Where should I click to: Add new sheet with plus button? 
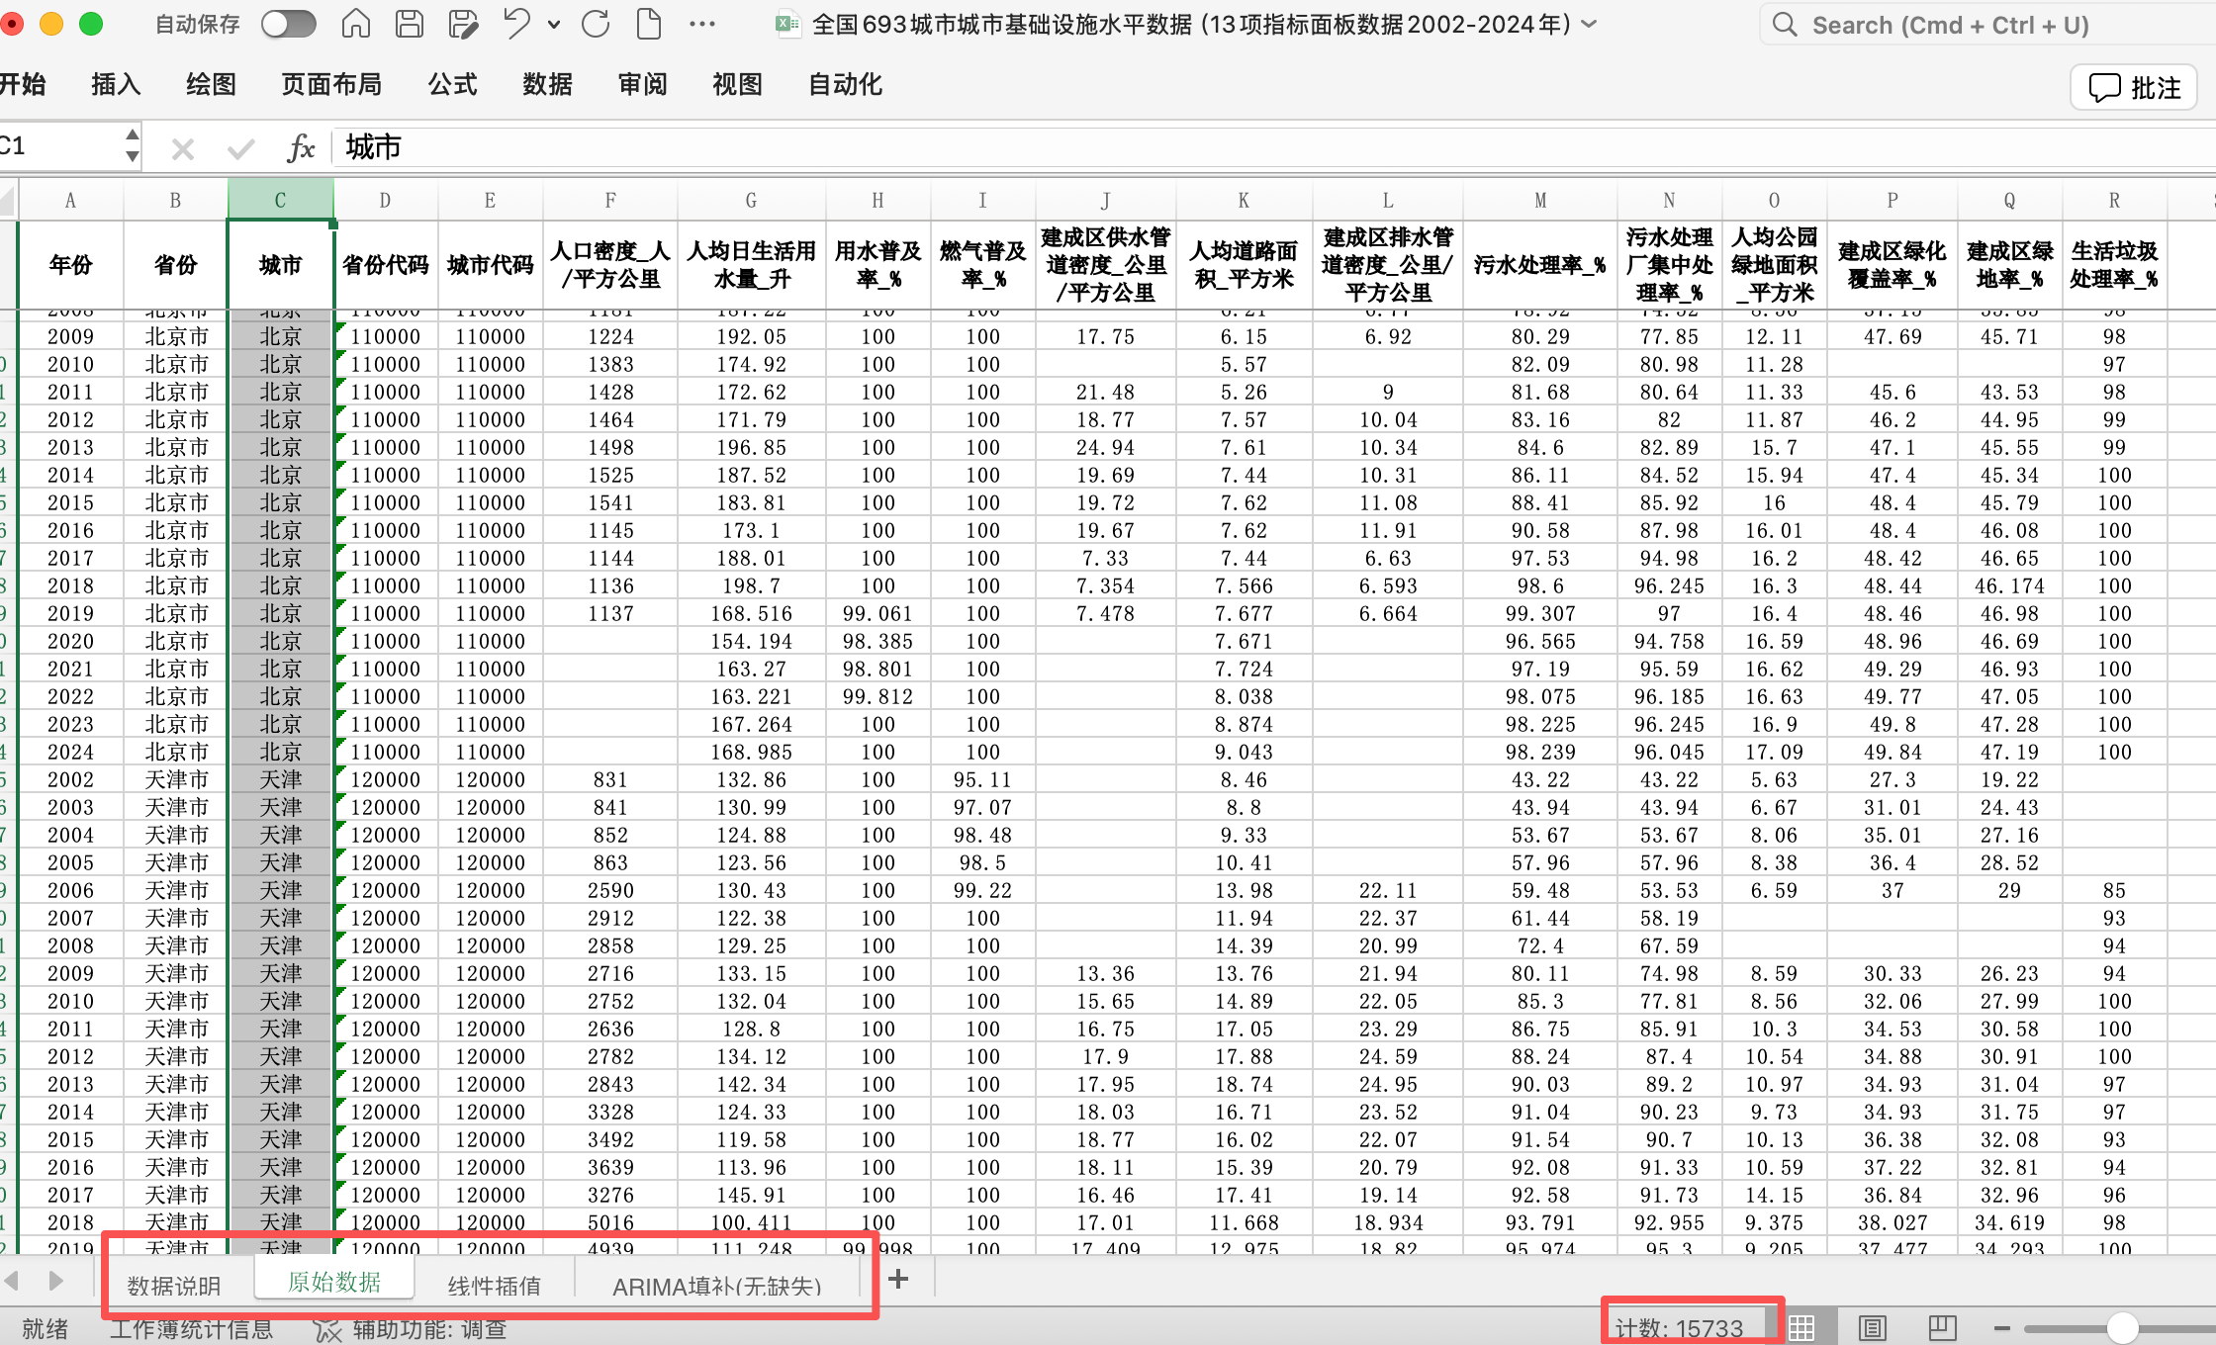pyautogui.click(x=898, y=1280)
